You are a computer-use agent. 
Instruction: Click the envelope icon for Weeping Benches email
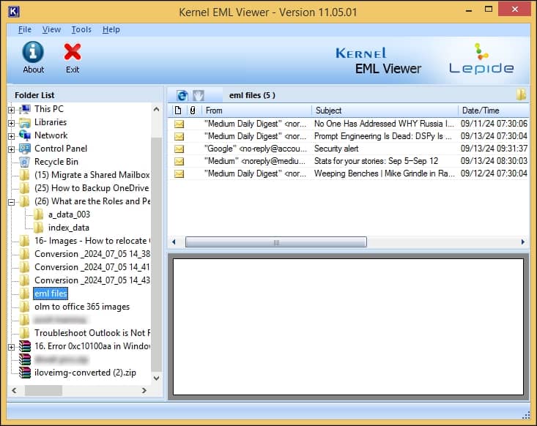pyautogui.click(x=179, y=173)
